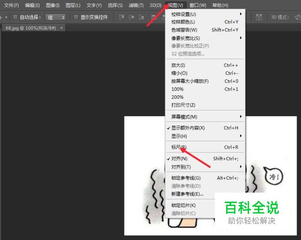Click the Align Top Edges icon
This screenshot has width=301, height=240.
121,17
